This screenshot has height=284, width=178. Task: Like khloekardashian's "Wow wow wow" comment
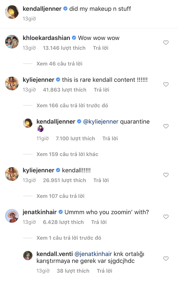166,43
